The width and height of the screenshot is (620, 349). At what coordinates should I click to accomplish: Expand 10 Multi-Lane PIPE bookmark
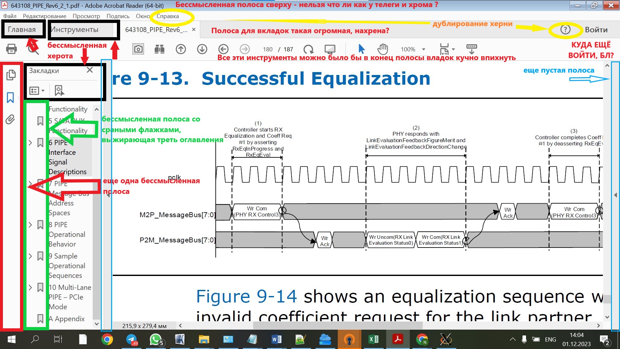pyautogui.click(x=30, y=287)
